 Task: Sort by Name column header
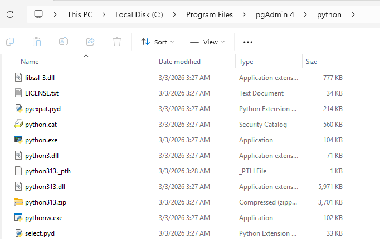click(30, 62)
